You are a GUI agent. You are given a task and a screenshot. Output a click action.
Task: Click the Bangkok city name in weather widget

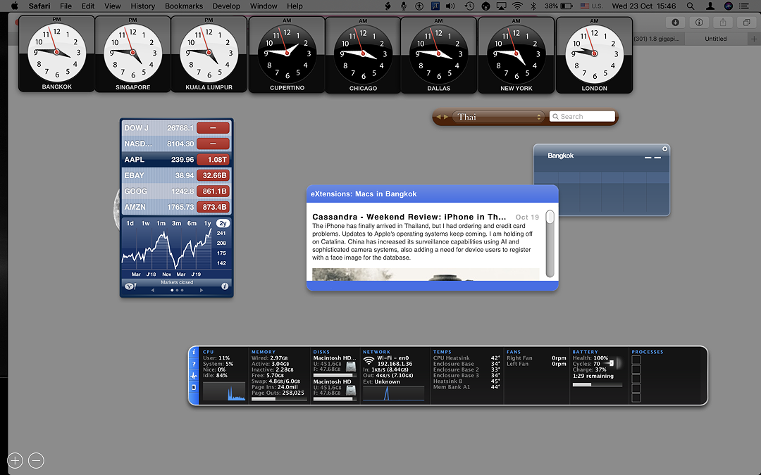coord(561,156)
